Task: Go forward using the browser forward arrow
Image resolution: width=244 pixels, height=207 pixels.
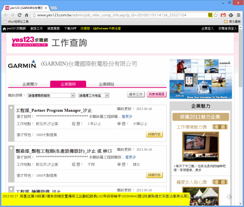Action: point(13,15)
